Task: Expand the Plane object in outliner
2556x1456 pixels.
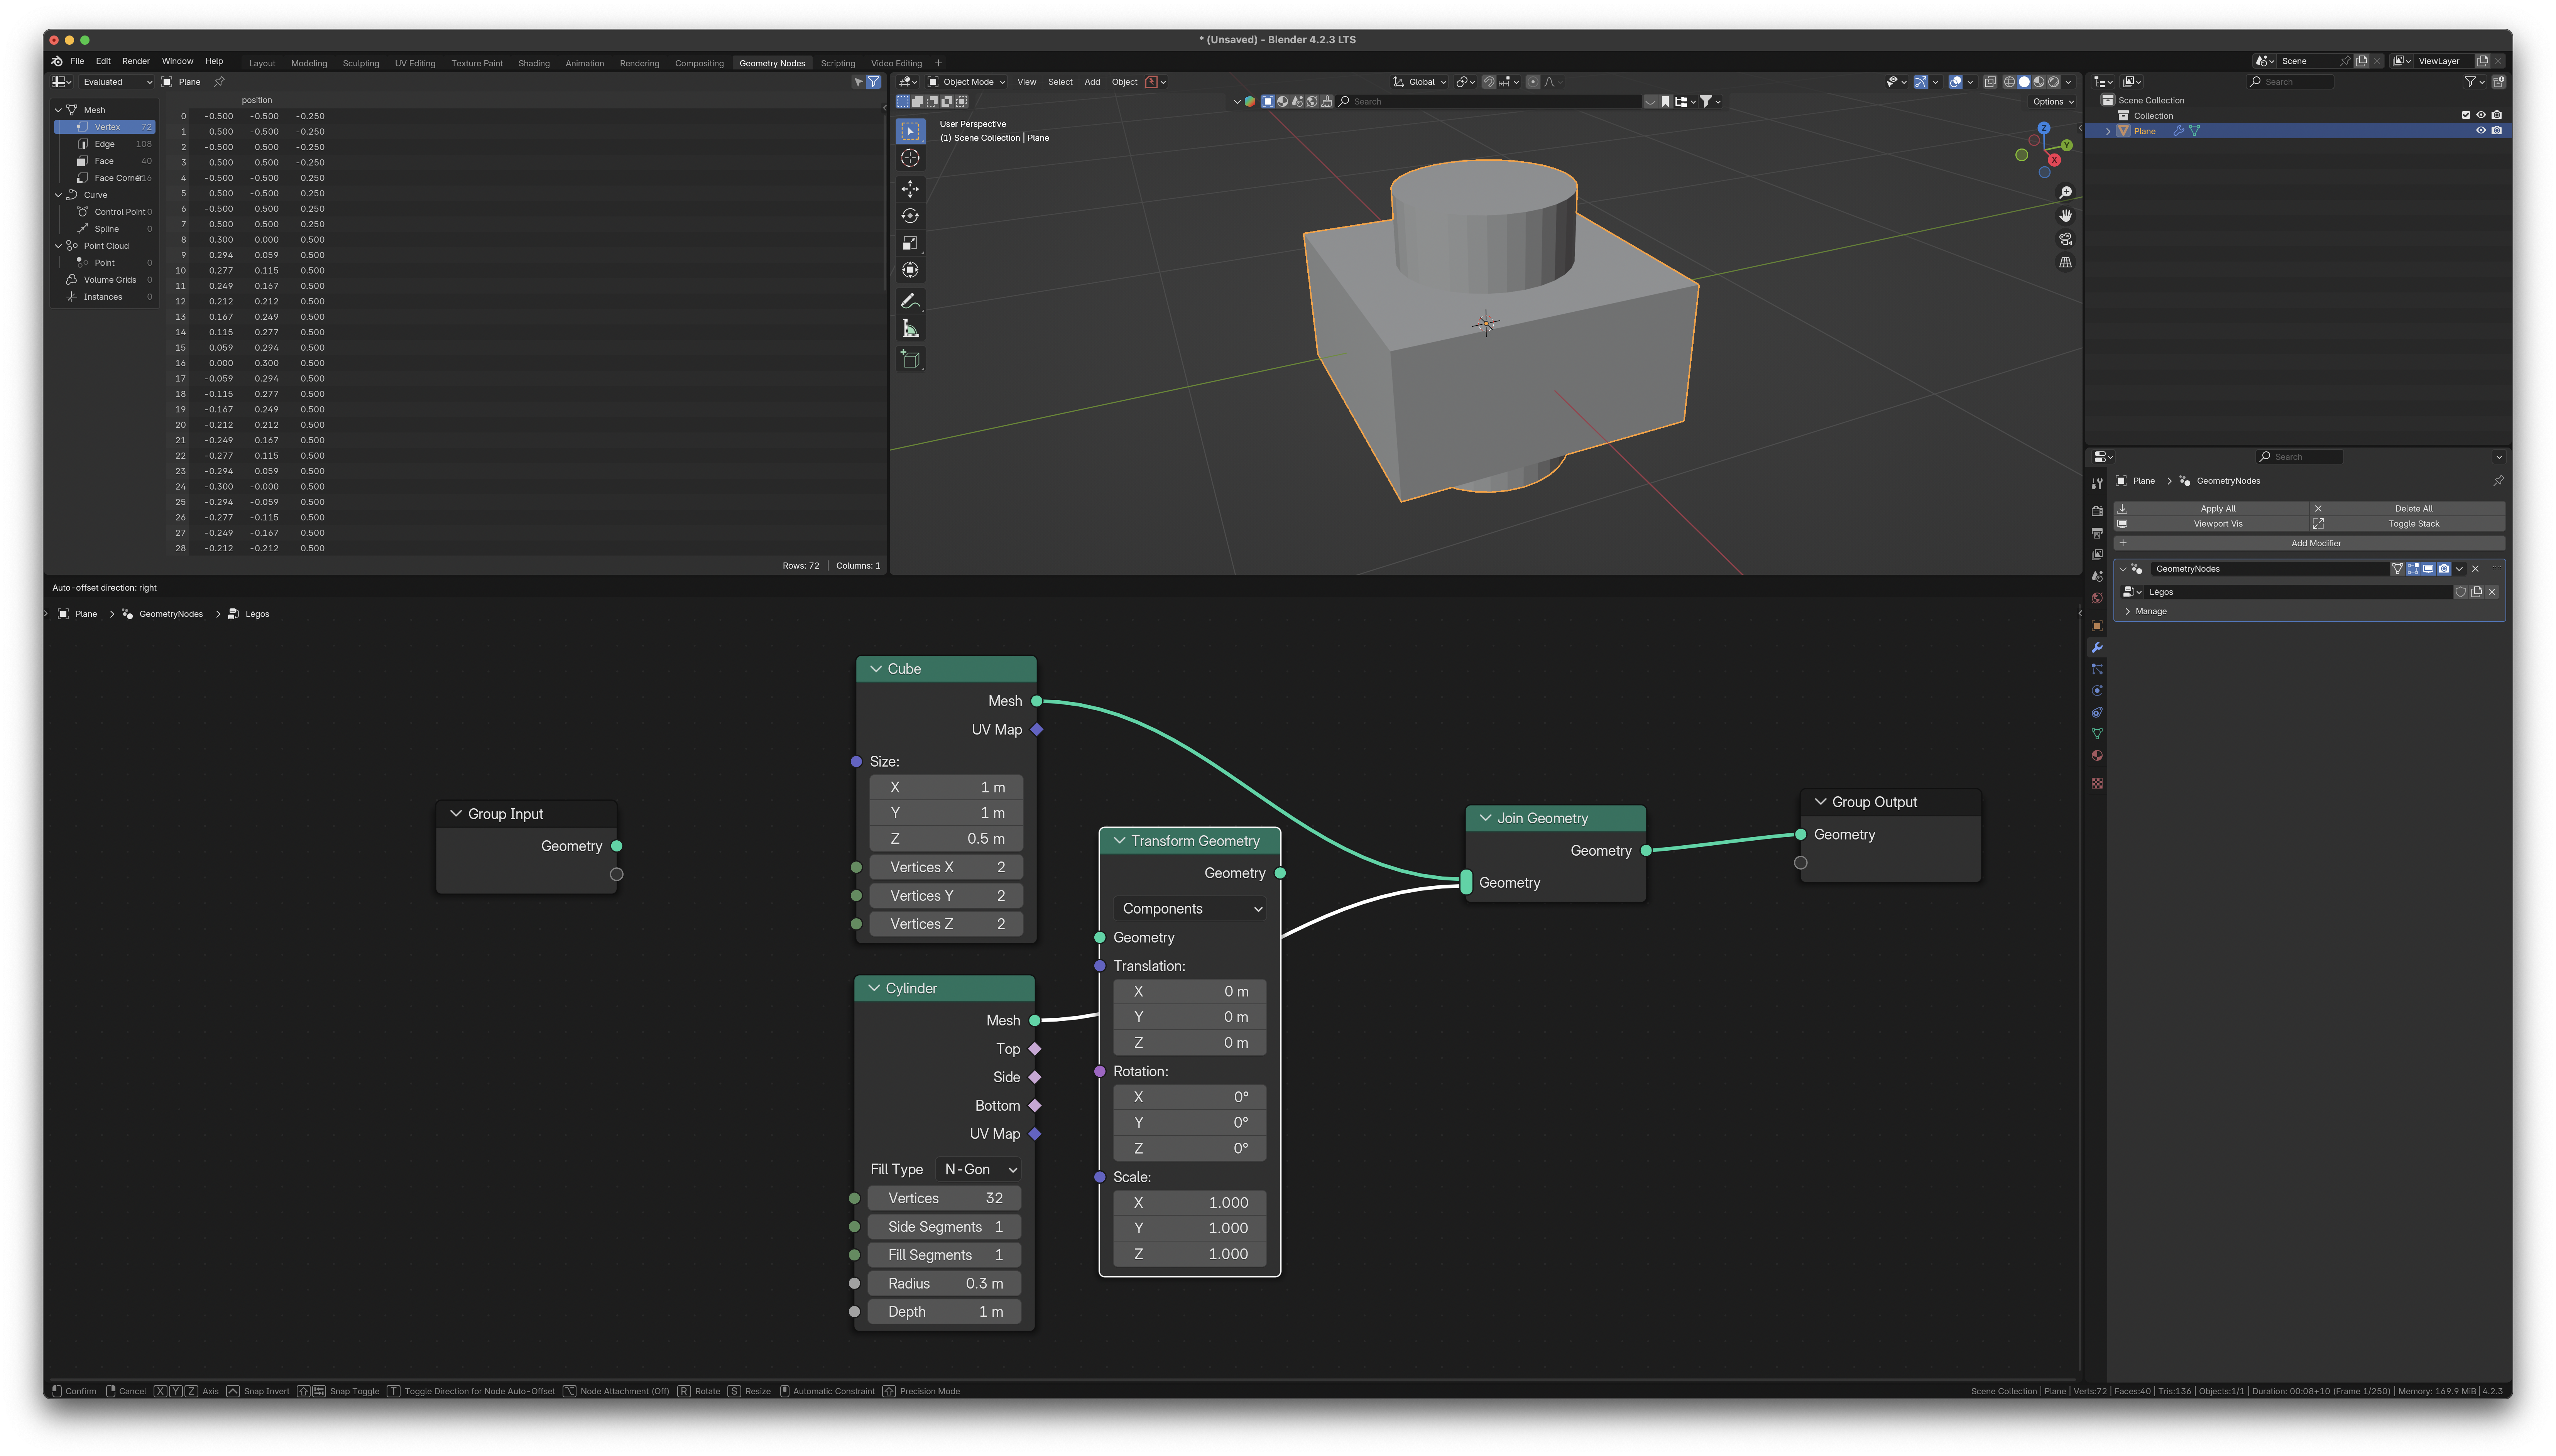Action: click(x=2108, y=131)
